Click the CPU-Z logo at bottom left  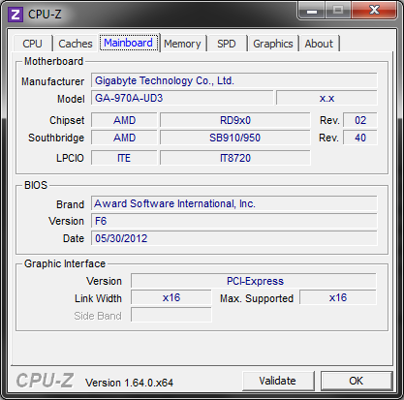(45, 381)
